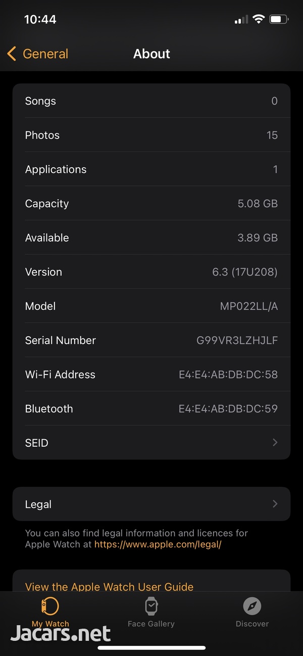Viewport: 303px width, 656px height.
Task: Switch to the Face Gallery tab label
Action: click(x=151, y=624)
